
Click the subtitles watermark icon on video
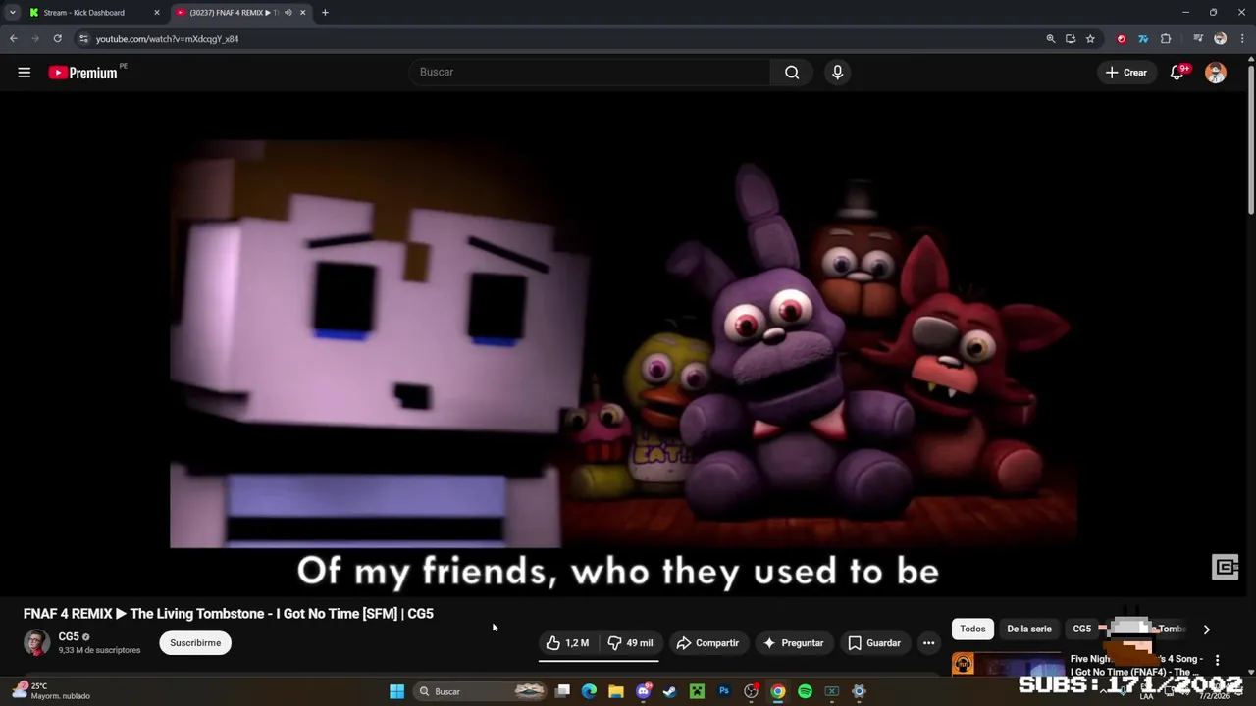(x=1226, y=567)
